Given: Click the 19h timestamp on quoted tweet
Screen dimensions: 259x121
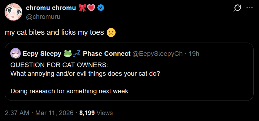Looking at the screenshot, I should pos(194,54).
